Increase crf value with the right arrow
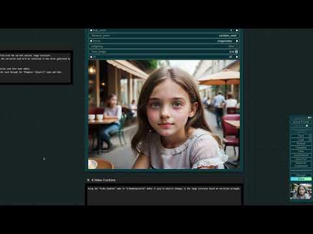The height and width of the screenshot is (234, 313). [237, 57]
